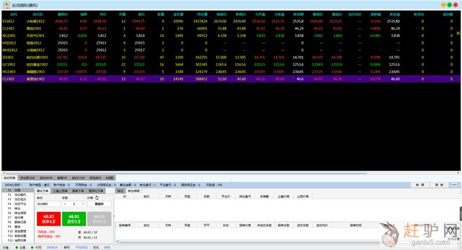Viewport: 462px width, 250px height.
Task: Click the refresh icon next to 价格
Action: tap(97, 197)
